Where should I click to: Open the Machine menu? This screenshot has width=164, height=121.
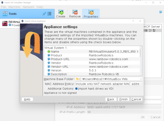pos(14,7)
